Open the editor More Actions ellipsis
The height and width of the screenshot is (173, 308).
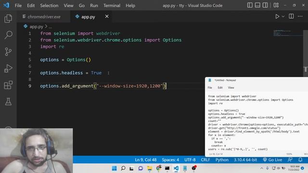coord(300,16)
